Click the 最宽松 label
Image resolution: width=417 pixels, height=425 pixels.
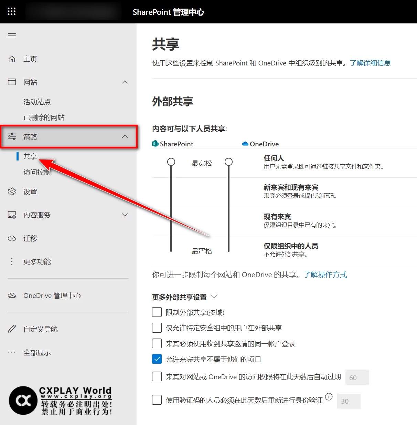click(x=202, y=163)
